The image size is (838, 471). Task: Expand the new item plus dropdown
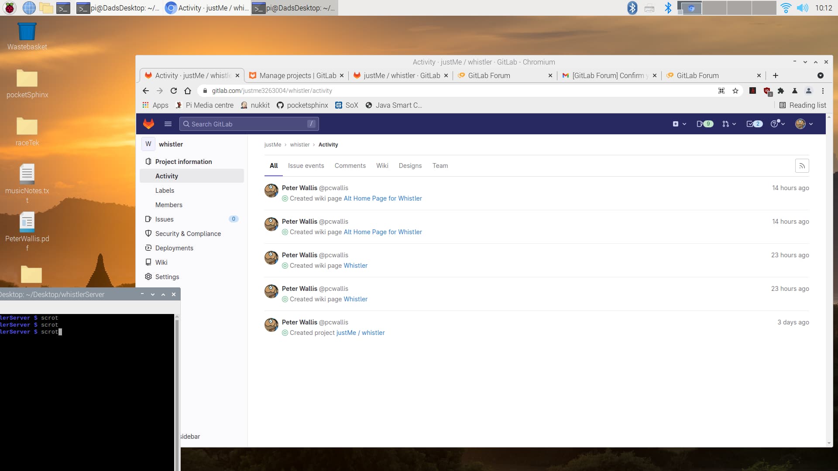tap(678, 124)
